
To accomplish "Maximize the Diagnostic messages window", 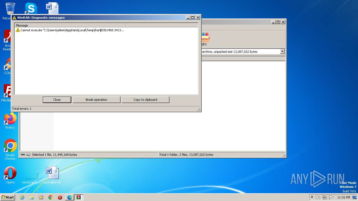I will pyautogui.click(x=193, y=17).
